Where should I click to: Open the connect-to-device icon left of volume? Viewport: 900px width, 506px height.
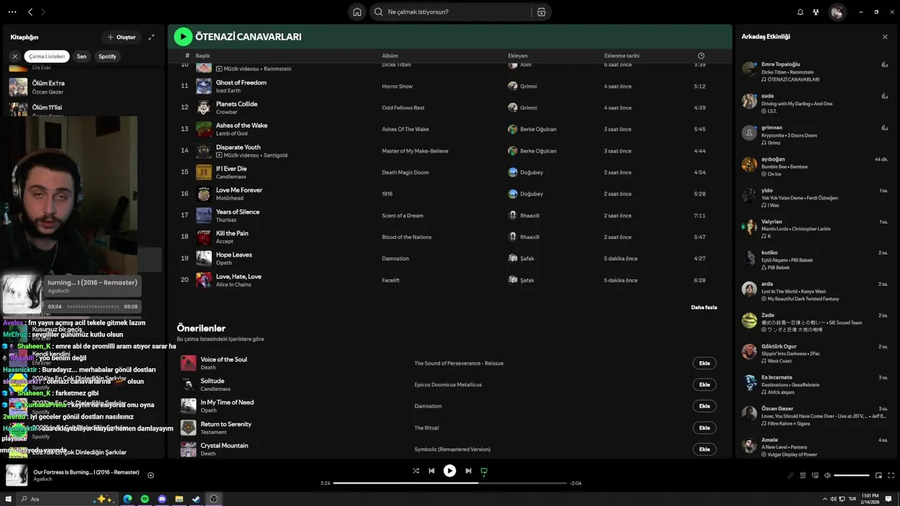point(815,475)
